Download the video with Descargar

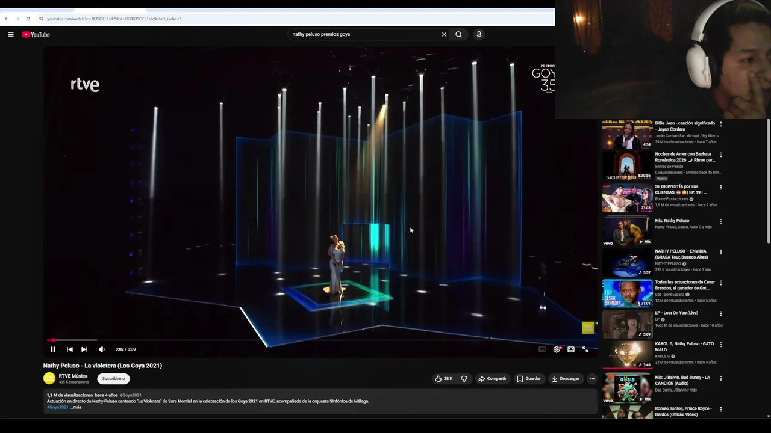point(566,379)
